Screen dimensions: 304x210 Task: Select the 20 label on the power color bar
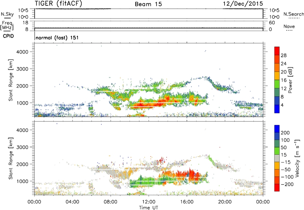[283, 72]
